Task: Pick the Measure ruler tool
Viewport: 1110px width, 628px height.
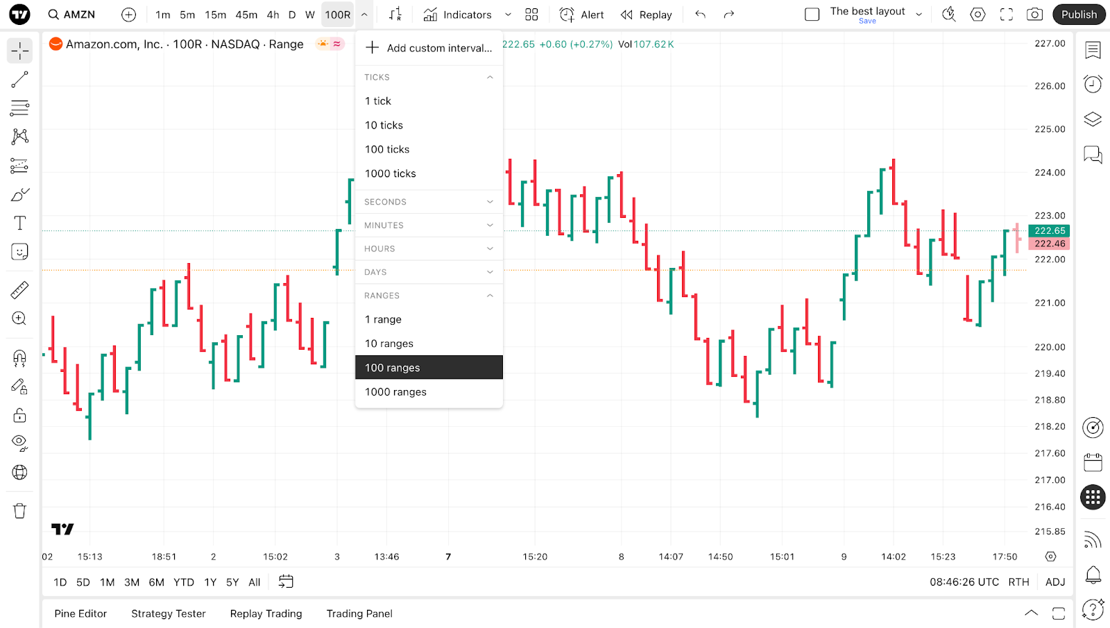Action: coord(19,290)
